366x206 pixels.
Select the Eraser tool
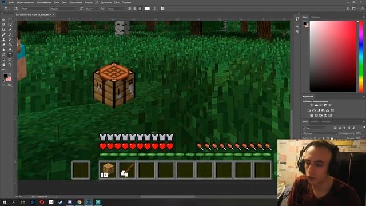coord(3,45)
